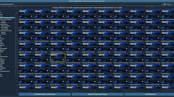Select Horror creepy fantasy category
174x97 pixels.
click(6, 19)
